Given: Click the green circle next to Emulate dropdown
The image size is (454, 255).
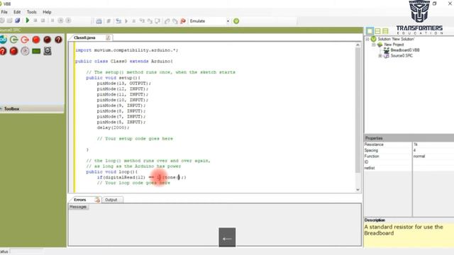Looking at the screenshot, I should pos(236,21).
